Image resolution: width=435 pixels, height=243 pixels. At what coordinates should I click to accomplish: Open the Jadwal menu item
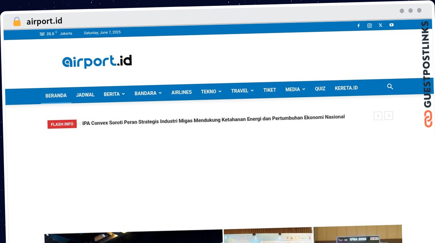point(85,95)
